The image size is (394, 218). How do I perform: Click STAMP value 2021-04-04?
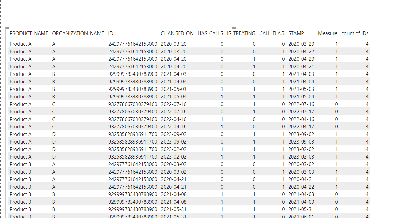[x=301, y=82]
